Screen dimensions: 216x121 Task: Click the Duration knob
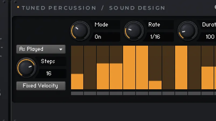point(187,31)
